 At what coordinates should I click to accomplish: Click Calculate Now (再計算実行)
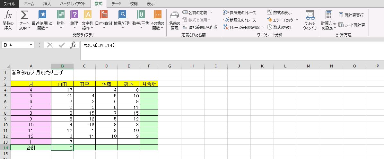351,15
